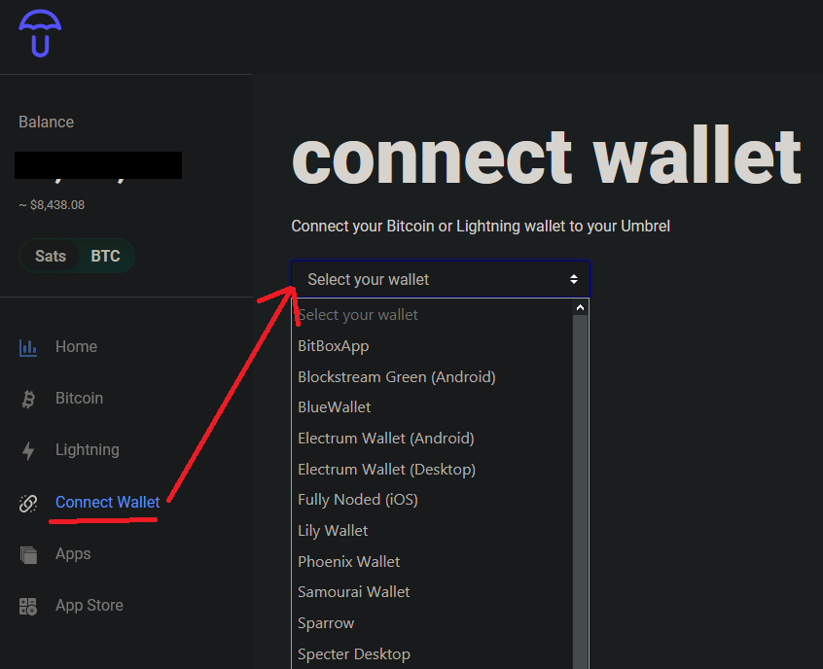Click the Connect Wallet link-chain icon

click(28, 503)
